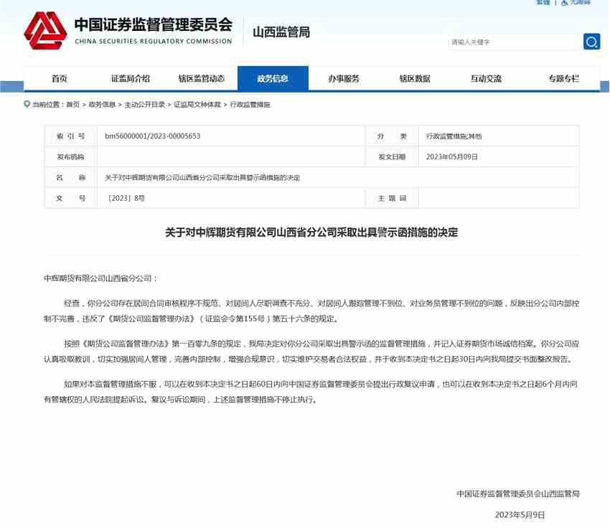This screenshot has width=610, height=528.
Task: Click 主动公开目录 breadcrumb link
Action: coord(145,104)
